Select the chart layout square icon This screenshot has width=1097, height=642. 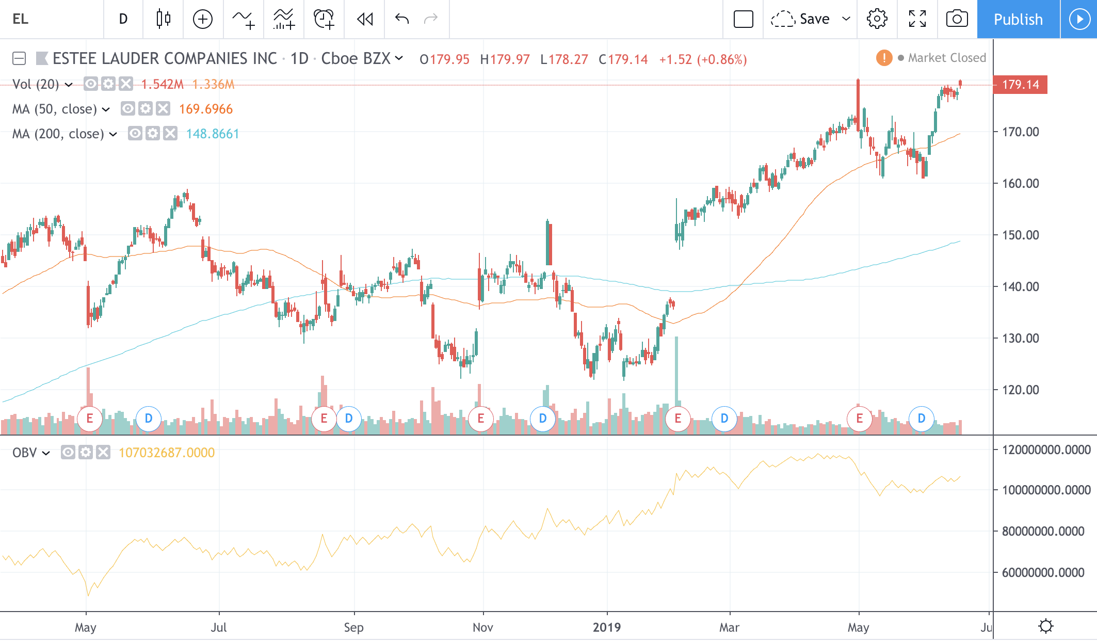coord(744,19)
